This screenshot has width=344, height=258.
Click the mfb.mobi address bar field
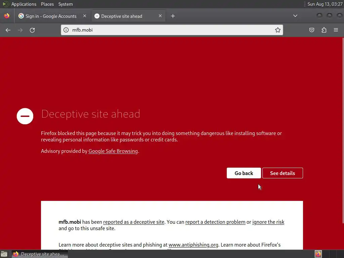click(172, 30)
